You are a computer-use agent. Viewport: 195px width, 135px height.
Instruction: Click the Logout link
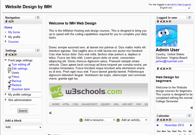[187, 5]
